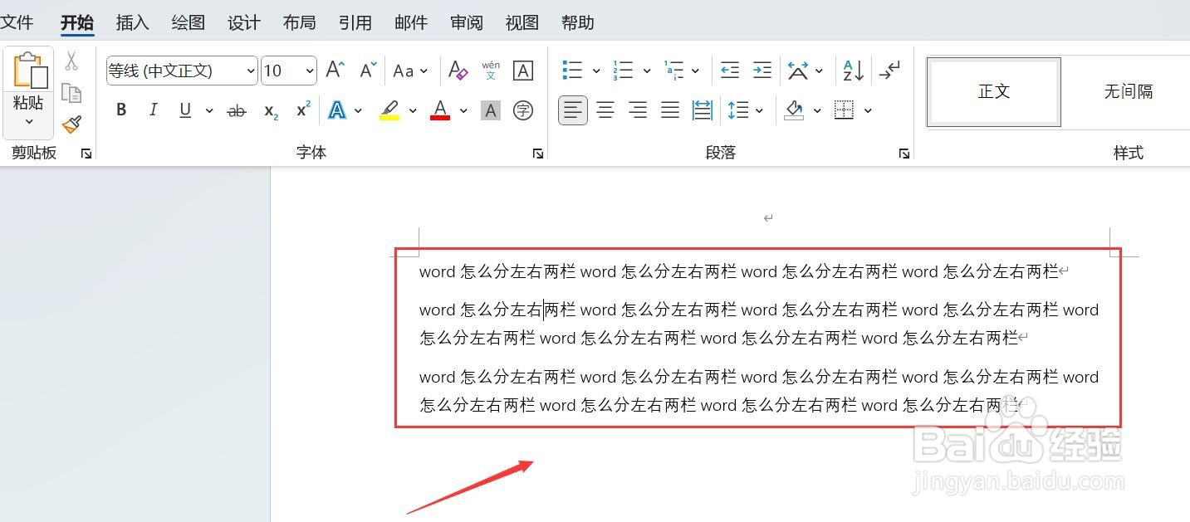Select the Format Painter tool

(x=71, y=123)
